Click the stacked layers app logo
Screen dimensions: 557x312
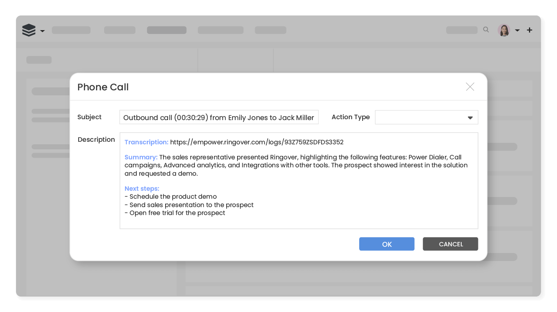pyautogui.click(x=29, y=30)
